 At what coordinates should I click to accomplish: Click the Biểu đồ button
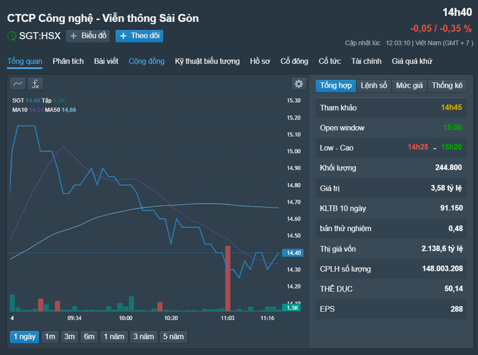pyautogui.click(x=88, y=36)
